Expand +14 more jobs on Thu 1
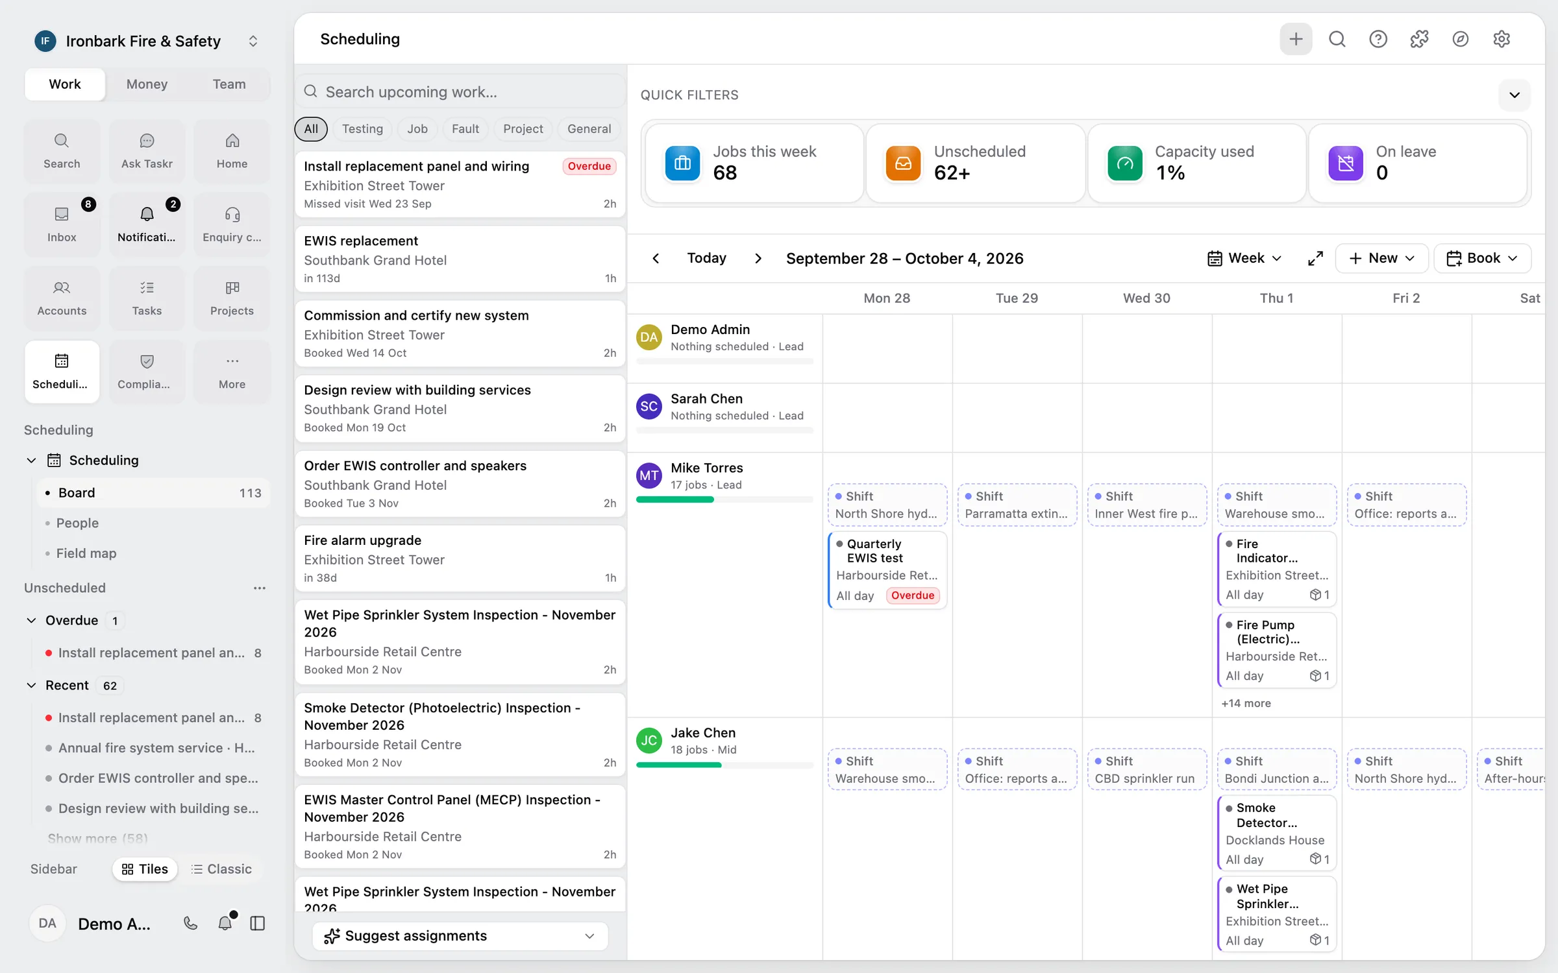This screenshot has height=973, width=1558. [x=1246, y=703]
